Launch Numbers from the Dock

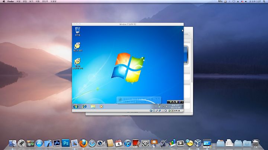click(x=172, y=143)
